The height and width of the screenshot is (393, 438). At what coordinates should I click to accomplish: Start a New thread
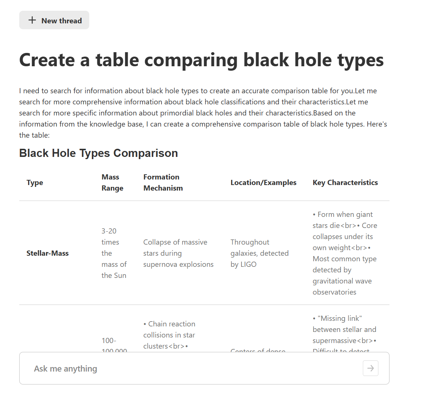click(x=54, y=20)
